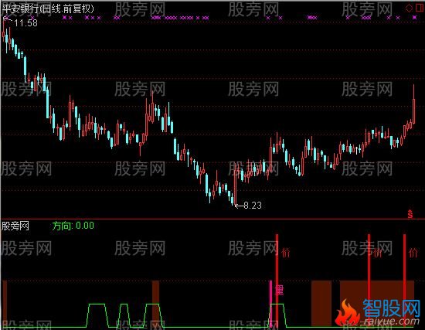The width and height of the screenshot is (425, 330).
Task: Click the red split-square icon at chart corner
Action: pos(420,8)
